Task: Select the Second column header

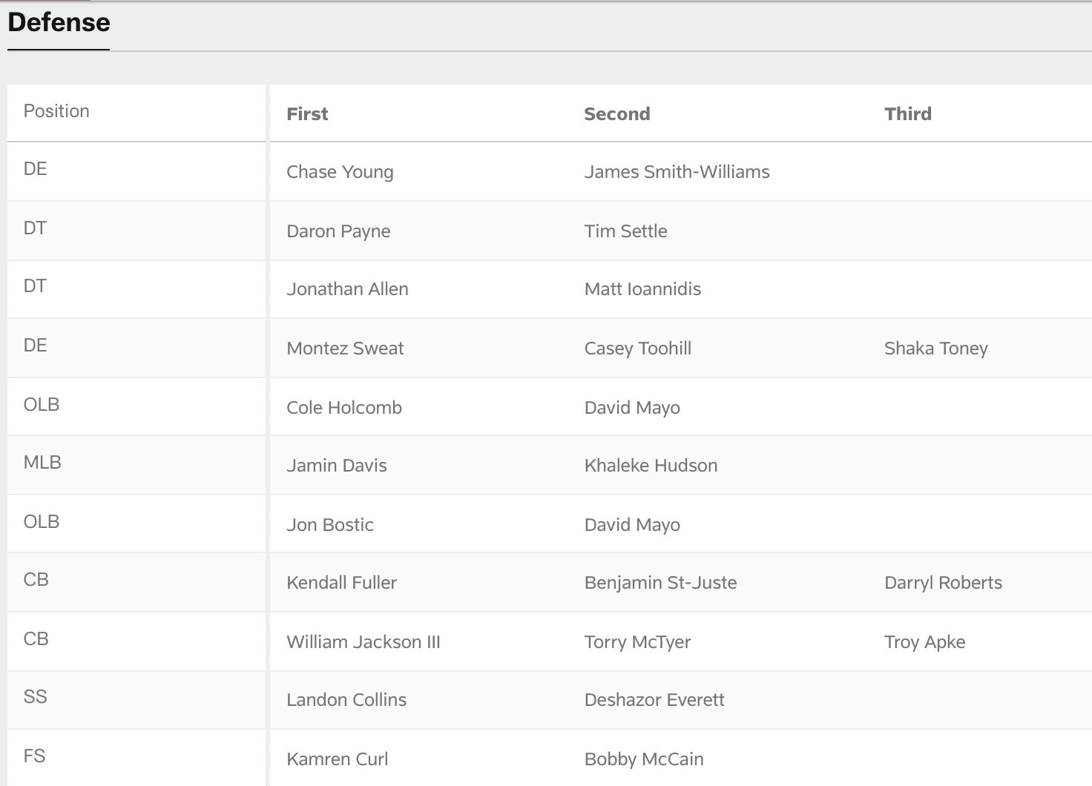Action: (x=616, y=113)
